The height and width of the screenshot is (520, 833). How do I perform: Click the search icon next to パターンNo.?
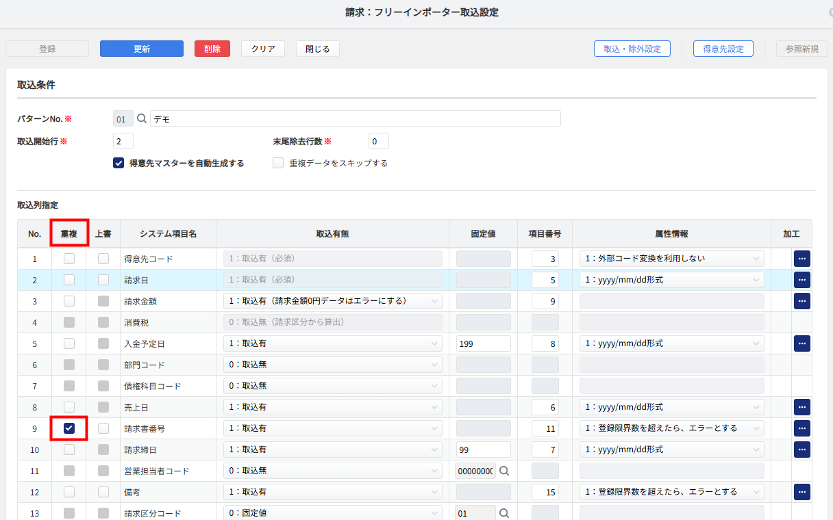(x=142, y=119)
